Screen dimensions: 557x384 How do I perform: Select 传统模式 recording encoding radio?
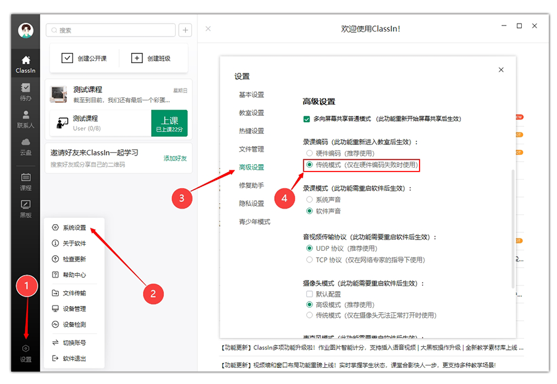click(309, 165)
